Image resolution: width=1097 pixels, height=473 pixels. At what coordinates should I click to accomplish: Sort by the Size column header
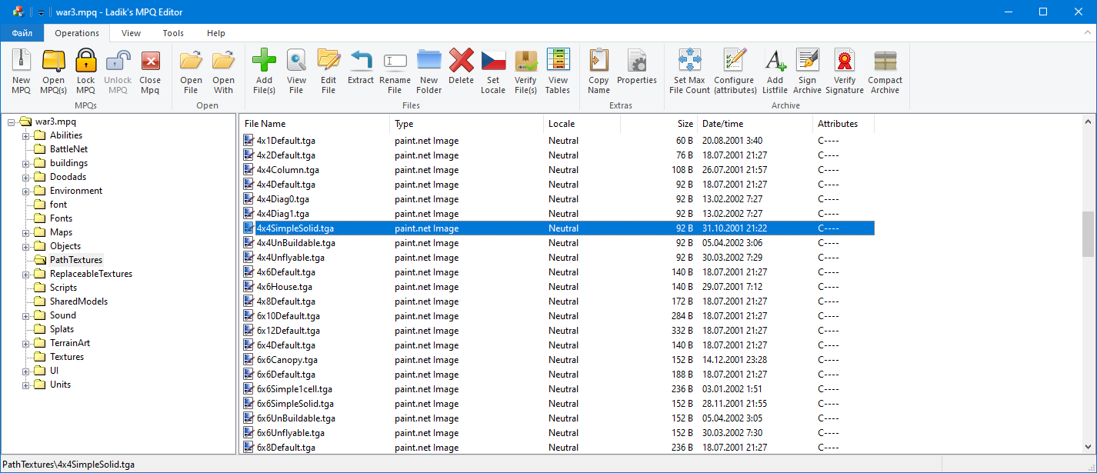[659, 124]
